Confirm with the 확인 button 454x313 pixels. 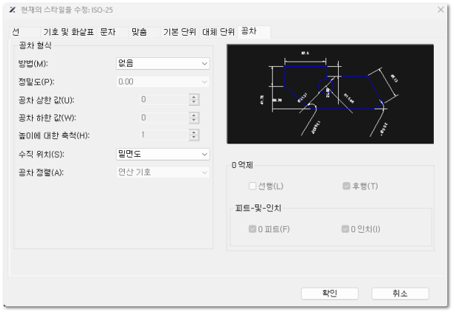coord(330,293)
